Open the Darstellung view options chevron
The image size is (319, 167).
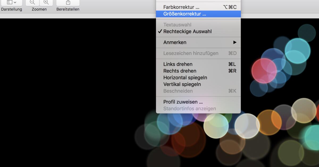[15, 3]
